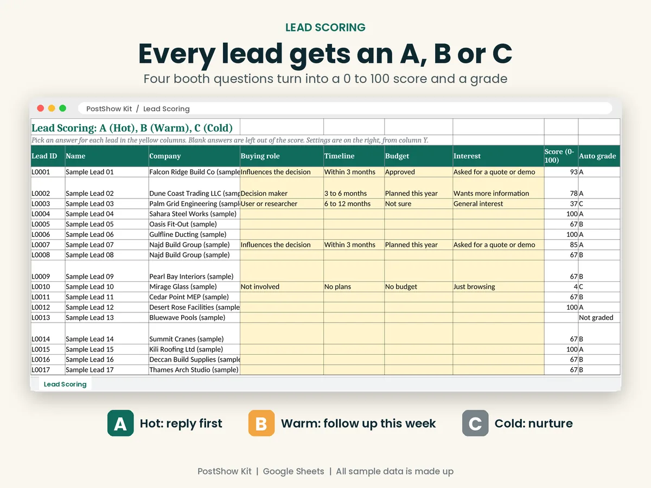Open the Lead Scoring sheet tab
This screenshot has height=488, width=651.
click(x=65, y=384)
